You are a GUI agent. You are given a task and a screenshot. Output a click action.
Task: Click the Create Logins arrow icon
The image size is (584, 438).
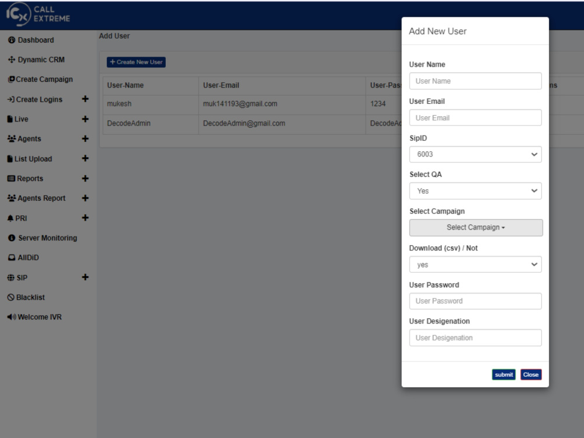pyautogui.click(x=11, y=99)
